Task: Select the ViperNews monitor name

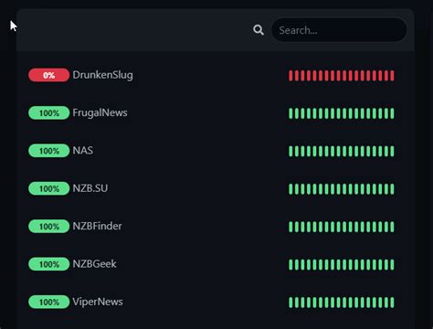Action: coord(98,302)
